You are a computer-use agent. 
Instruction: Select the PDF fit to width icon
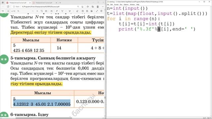coord(46,11)
